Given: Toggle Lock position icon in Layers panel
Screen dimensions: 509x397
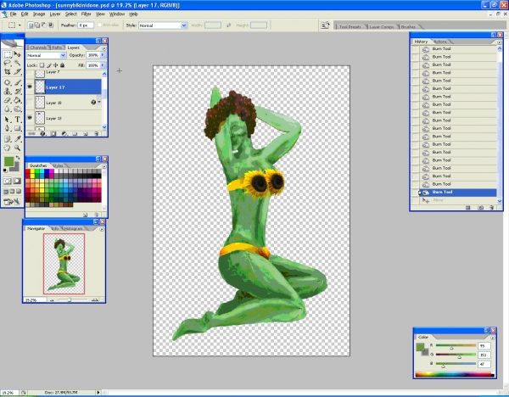Looking at the screenshot, I should [x=55, y=65].
